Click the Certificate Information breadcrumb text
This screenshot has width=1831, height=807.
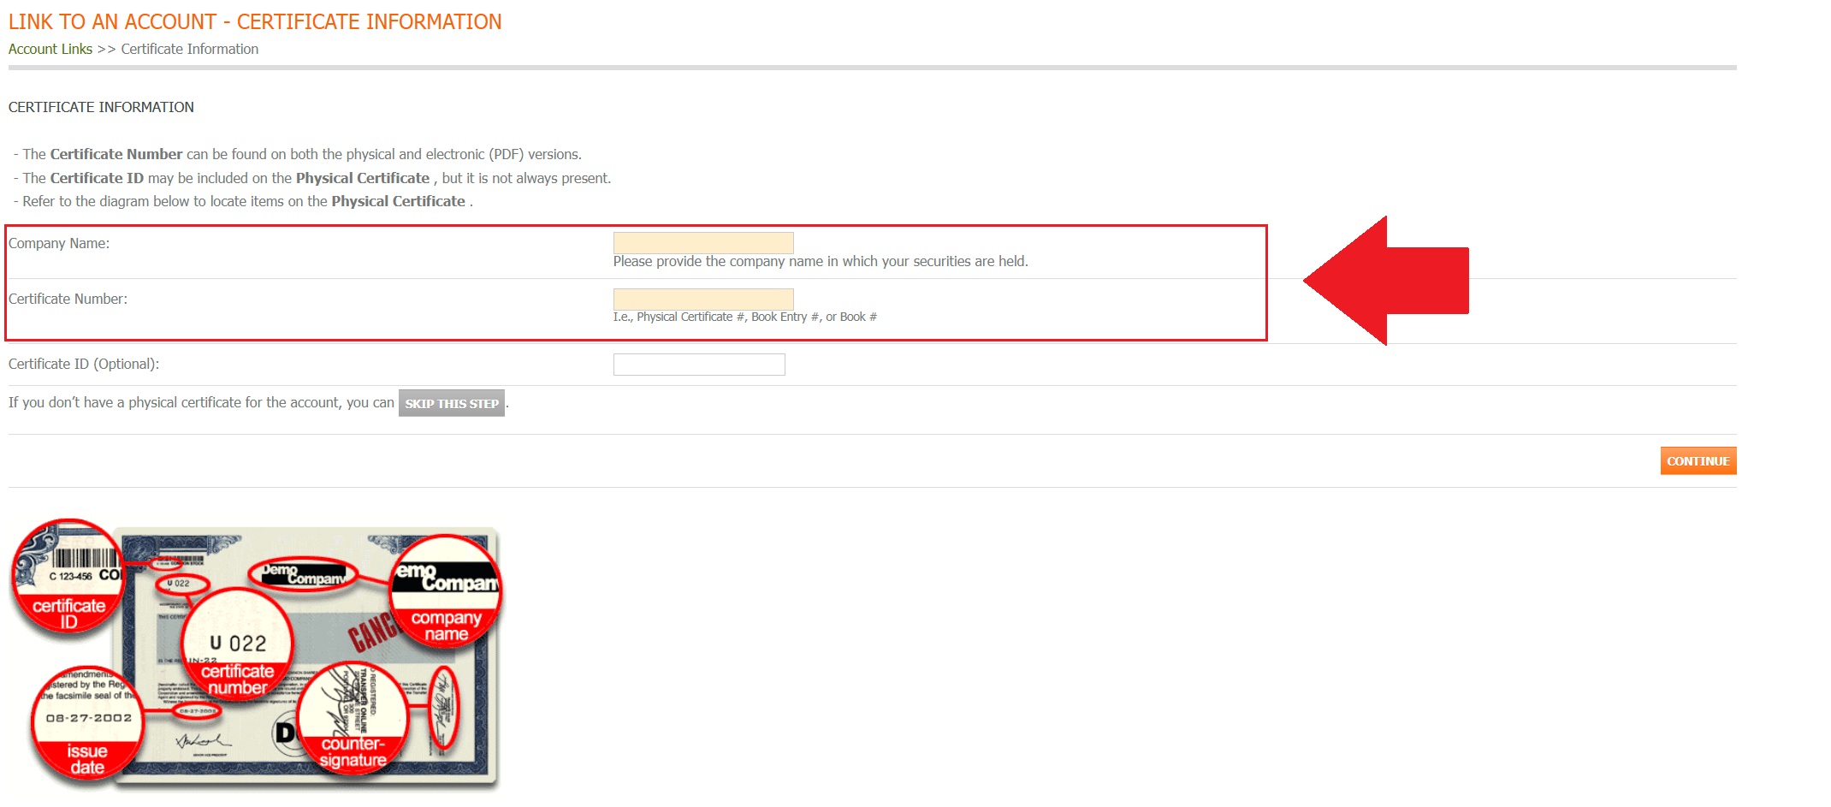(189, 50)
